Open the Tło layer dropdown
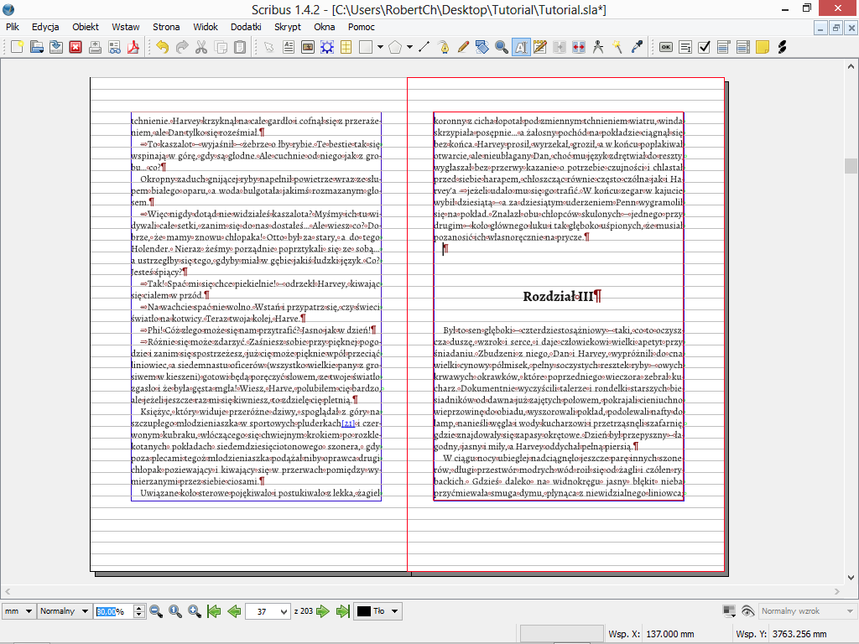This screenshot has height=644, width=859. tap(377, 611)
